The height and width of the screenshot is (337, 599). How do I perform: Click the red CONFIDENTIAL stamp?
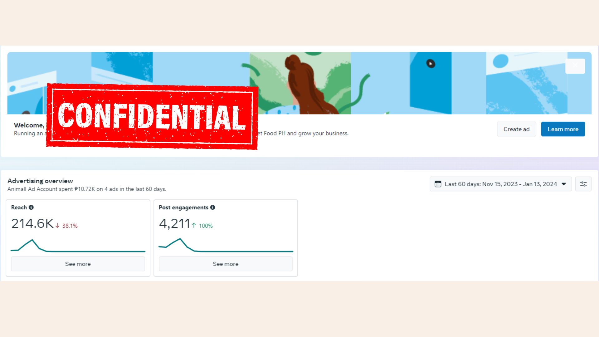(x=152, y=116)
